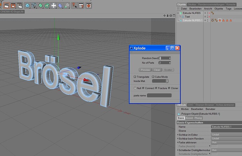Click the table with question mark icon
242x156 pixels.
[x=81, y=6]
